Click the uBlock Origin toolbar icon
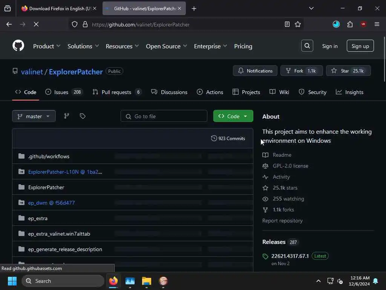386x290 pixels. coord(363,24)
